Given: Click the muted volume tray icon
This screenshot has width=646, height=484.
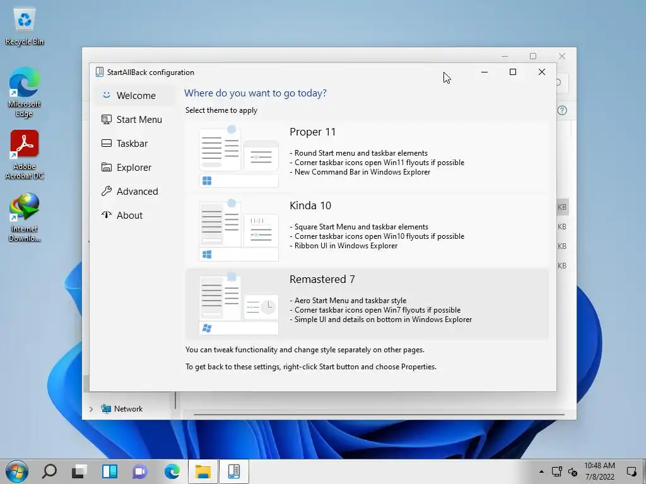Looking at the screenshot, I should click(x=573, y=471).
